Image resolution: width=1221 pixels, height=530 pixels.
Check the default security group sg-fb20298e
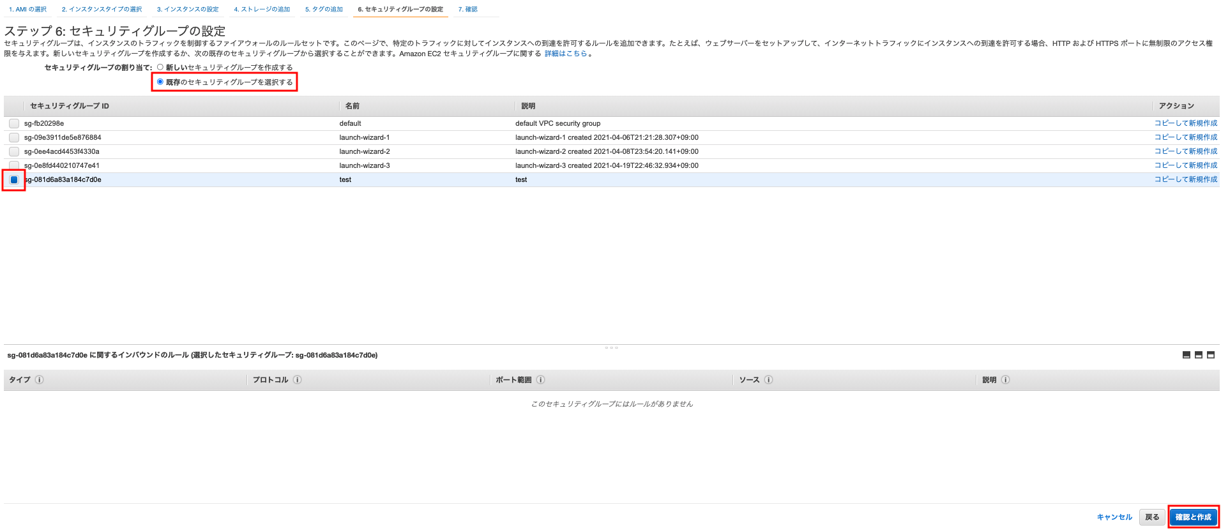point(14,123)
